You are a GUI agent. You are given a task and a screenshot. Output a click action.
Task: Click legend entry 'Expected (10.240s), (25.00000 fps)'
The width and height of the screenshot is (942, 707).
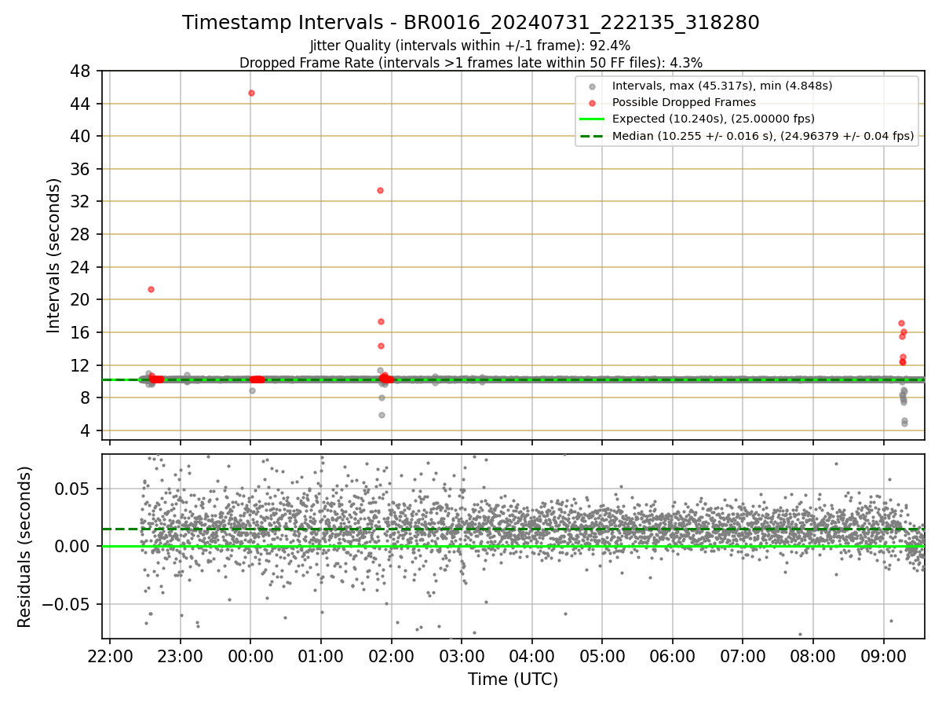(714, 119)
